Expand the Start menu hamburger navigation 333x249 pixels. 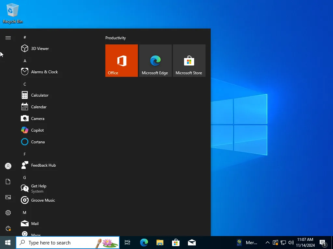click(x=8, y=38)
